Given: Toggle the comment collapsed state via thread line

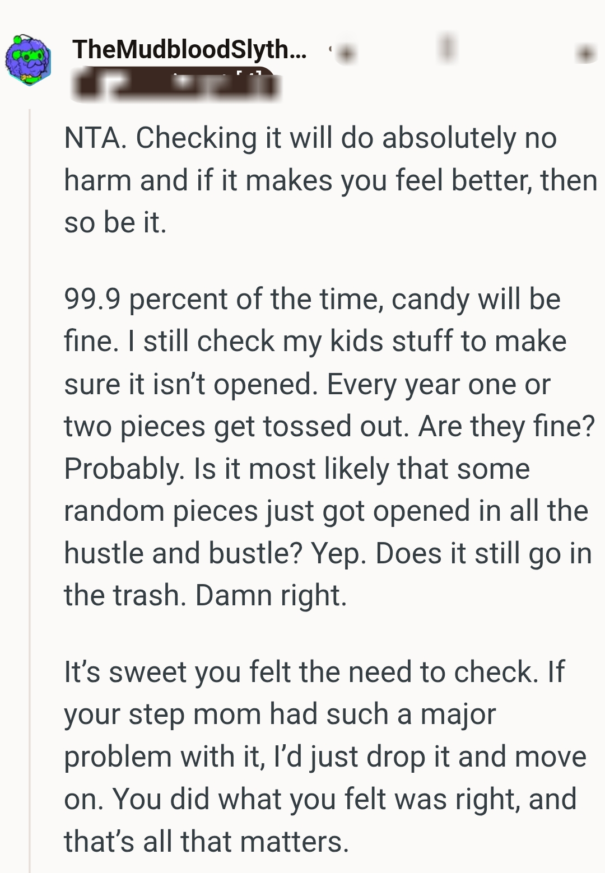Looking at the screenshot, I should [x=29, y=448].
